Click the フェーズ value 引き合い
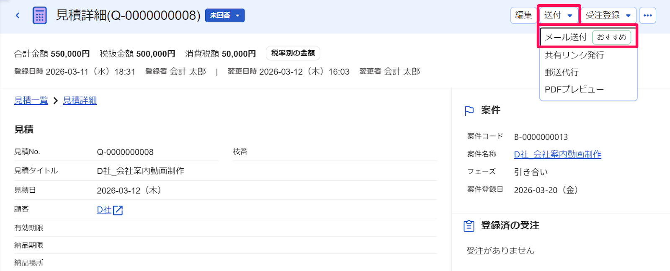The height and width of the screenshot is (271, 670). 531,172
